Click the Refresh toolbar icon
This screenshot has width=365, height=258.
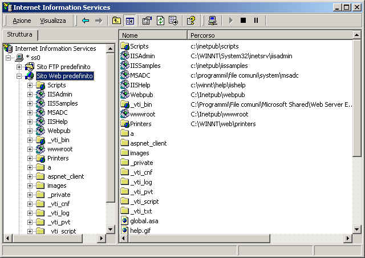coord(160,21)
